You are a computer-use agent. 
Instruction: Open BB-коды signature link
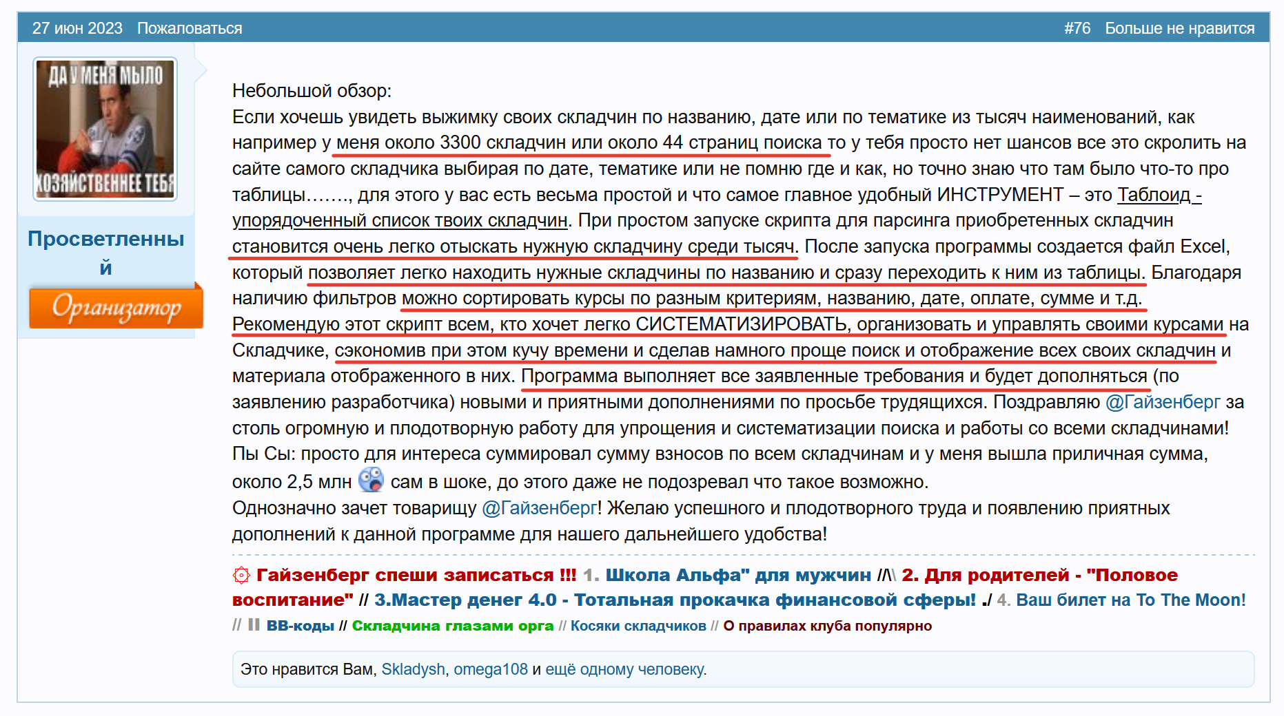tap(300, 626)
